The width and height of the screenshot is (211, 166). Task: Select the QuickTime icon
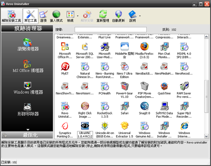coord(164,88)
